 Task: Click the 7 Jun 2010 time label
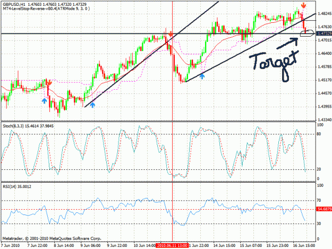[11, 246]
